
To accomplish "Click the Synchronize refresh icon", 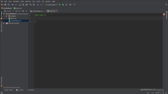I will (8, 5).
